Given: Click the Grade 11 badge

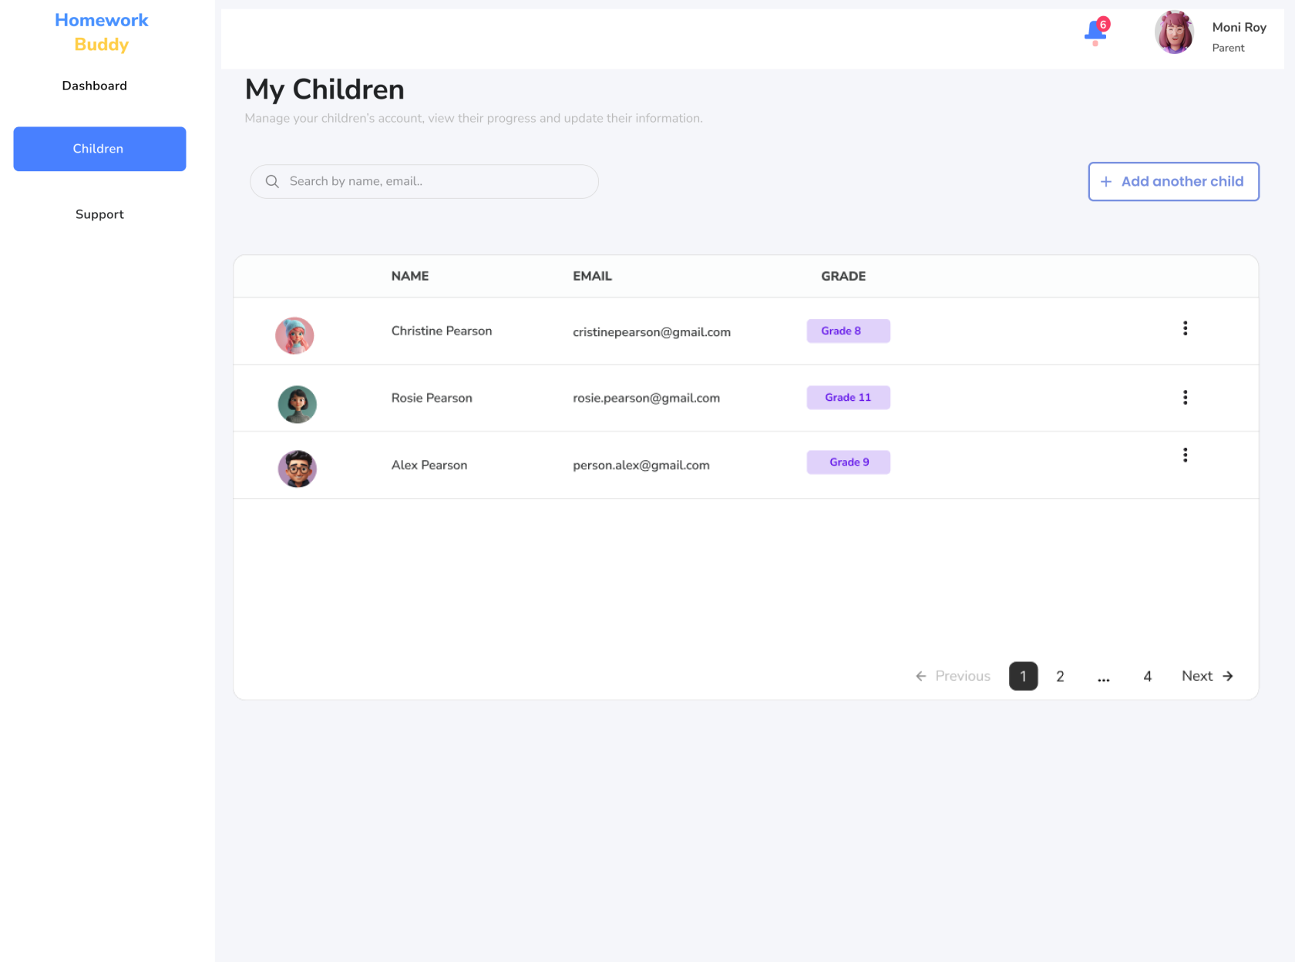Looking at the screenshot, I should pos(848,398).
